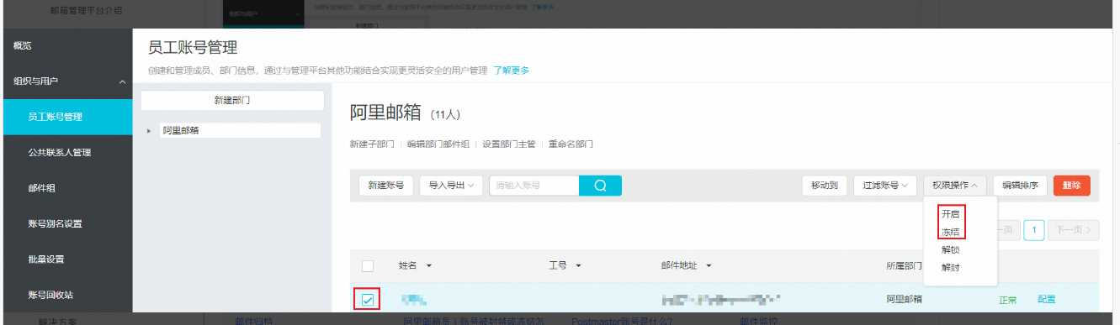Click the 配置 link in first row
1120x325 pixels.
point(1046,299)
